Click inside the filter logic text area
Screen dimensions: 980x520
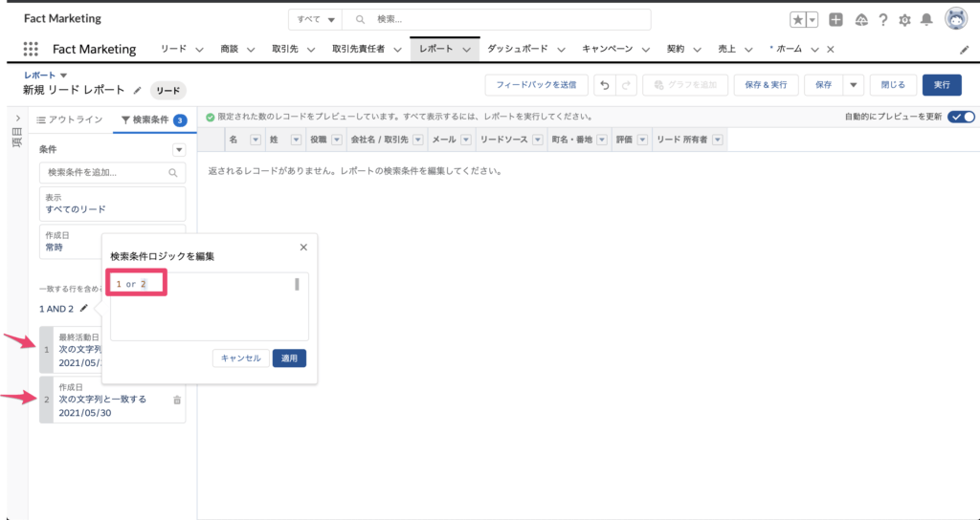(210, 307)
